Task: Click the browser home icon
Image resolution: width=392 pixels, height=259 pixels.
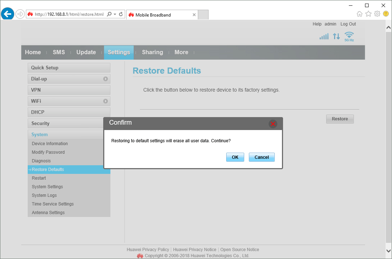Action: [360, 13]
